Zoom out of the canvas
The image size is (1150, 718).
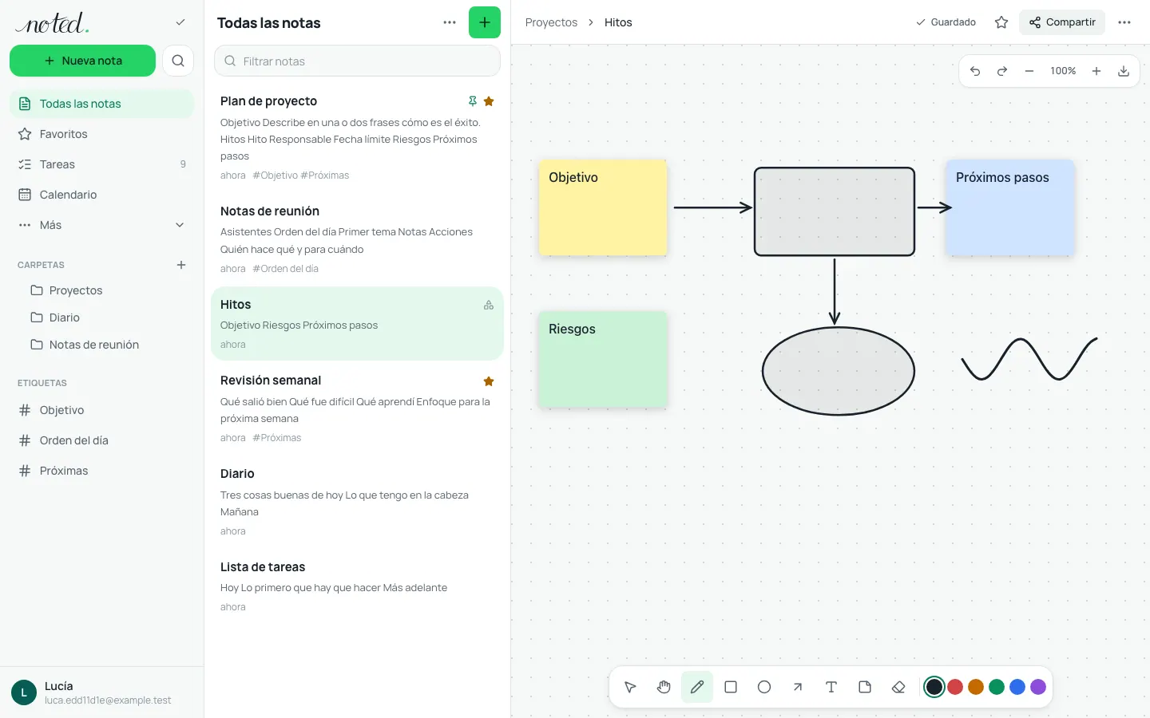pos(1029,71)
